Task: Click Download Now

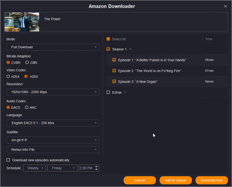Action: click(x=212, y=180)
